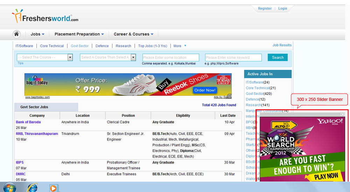Viewport: 350px width, 192px height.
Task: Click the Ads info icon on Reebok banner
Action: (x=229, y=96)
